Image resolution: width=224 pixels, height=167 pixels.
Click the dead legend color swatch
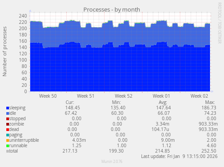tap(8, 130)
